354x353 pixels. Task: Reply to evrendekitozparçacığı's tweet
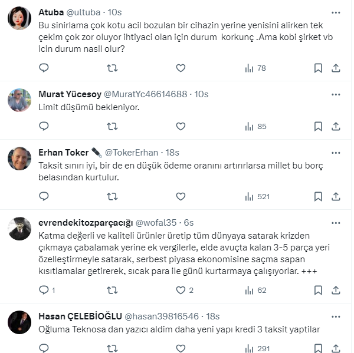(x=44, y=290)
